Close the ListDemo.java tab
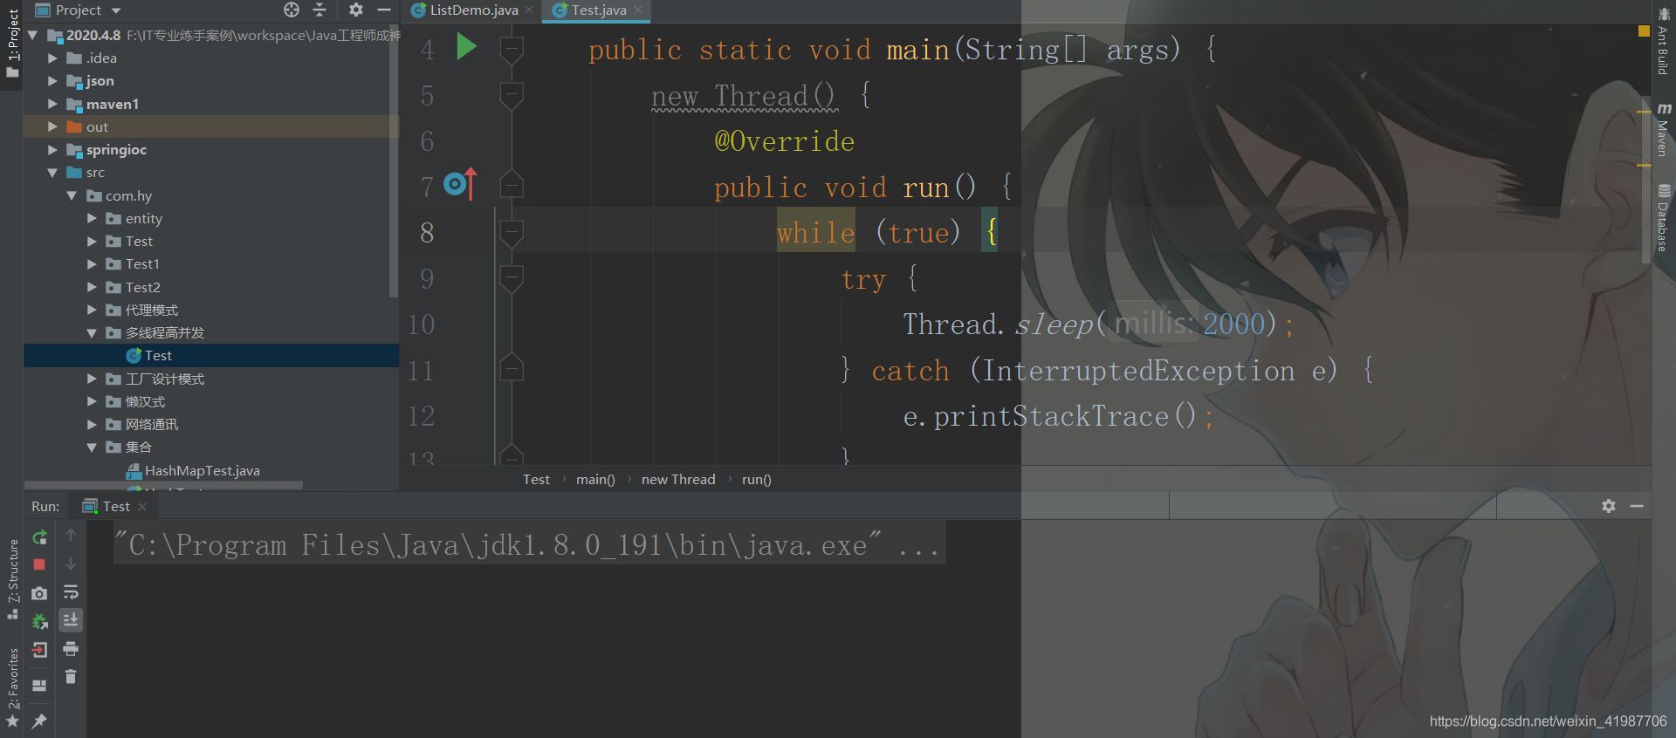 click(529, 10)
